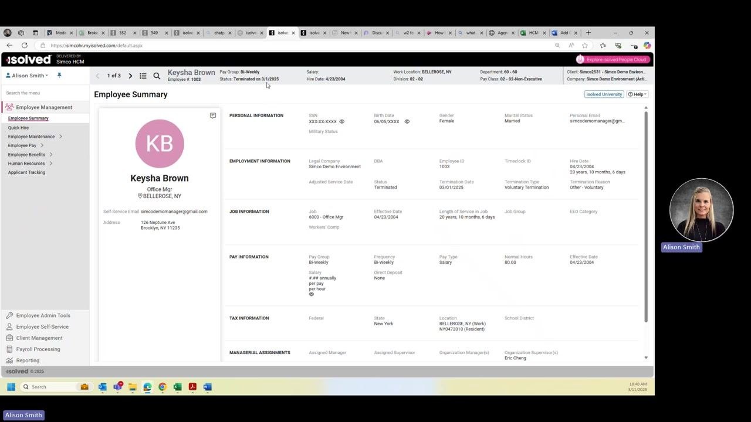751x422 pixels.
Task: Open the Reporting menu section
Action: 28,360
